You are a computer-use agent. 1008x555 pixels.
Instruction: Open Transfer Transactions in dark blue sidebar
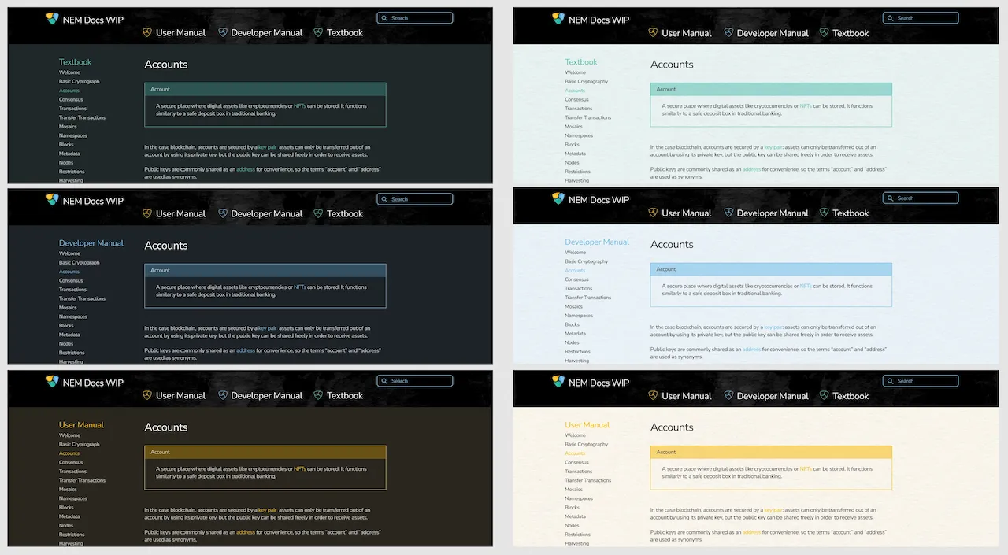tap(82, 298)
